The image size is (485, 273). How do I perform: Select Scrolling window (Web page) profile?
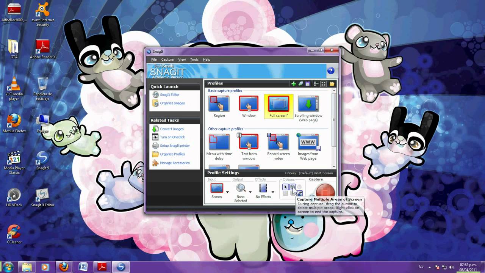(308, 109)
